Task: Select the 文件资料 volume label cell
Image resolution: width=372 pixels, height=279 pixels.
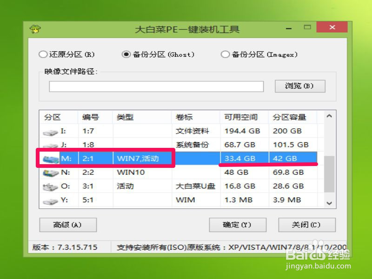Action: (192, 131)
